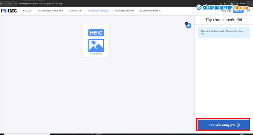
Task: Click the Đăng ký sign-up button
Action: 238,11
